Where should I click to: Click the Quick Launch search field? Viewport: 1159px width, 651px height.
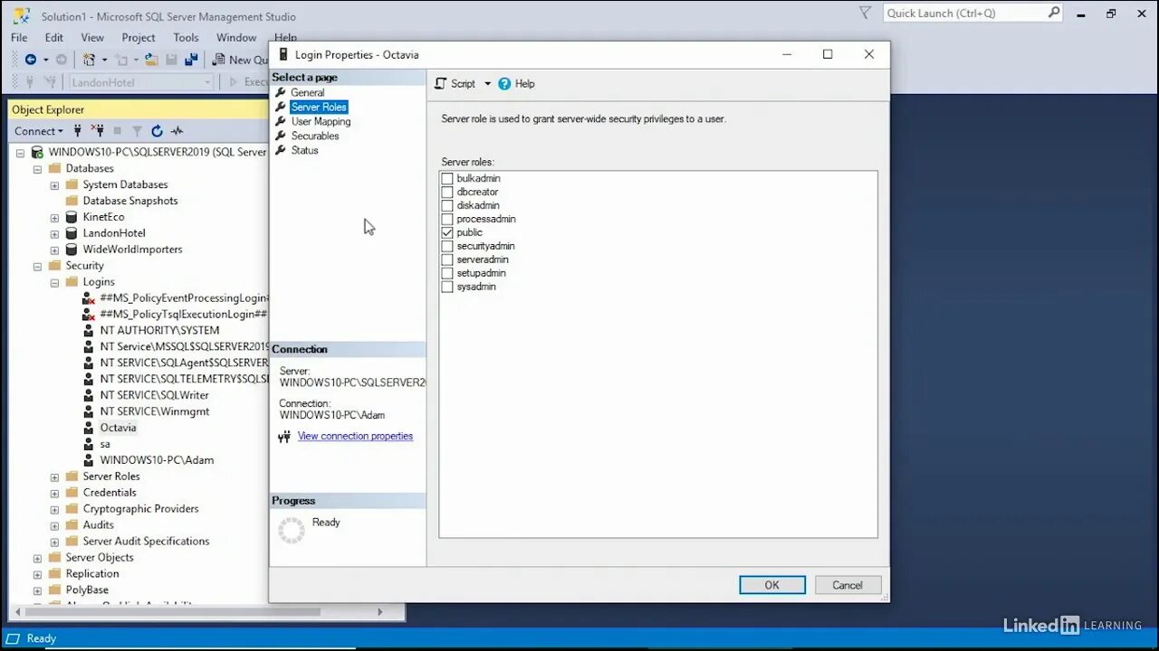[x=964, y=13]
